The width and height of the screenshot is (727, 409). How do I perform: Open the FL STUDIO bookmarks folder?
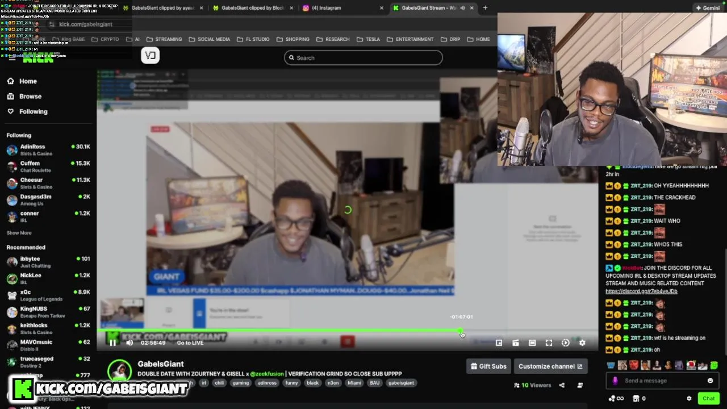253,39
